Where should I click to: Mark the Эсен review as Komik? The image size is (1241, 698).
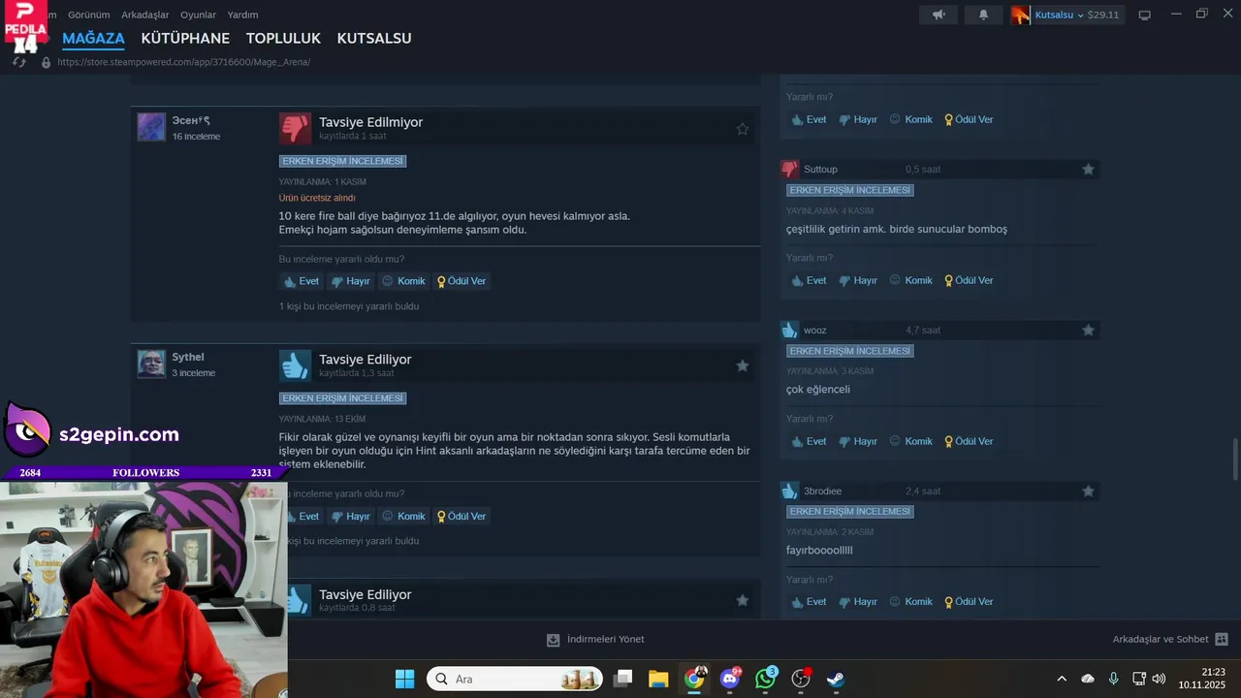403,281
